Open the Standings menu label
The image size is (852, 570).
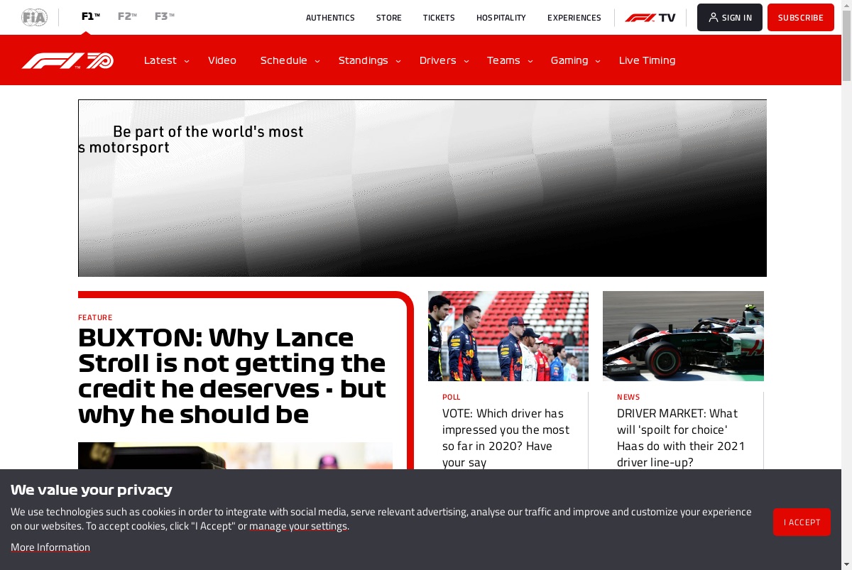[x=364, y=60]
